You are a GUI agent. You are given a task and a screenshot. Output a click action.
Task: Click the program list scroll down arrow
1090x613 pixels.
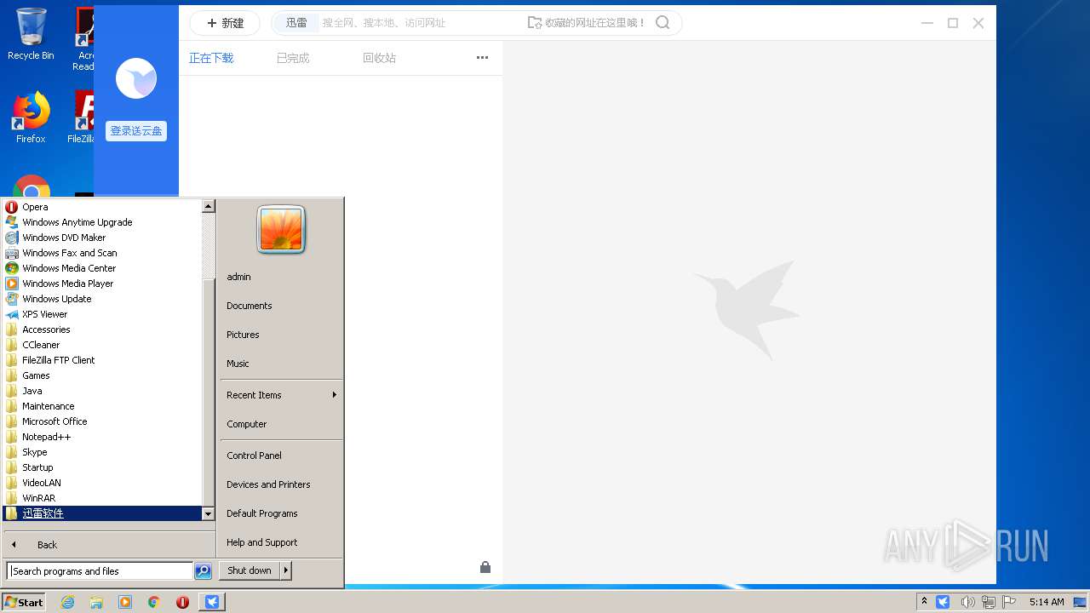(208, 513)
